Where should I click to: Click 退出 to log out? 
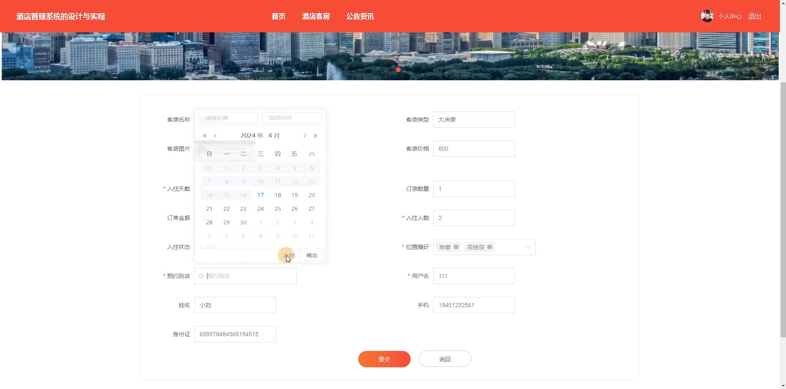(754, 16)
